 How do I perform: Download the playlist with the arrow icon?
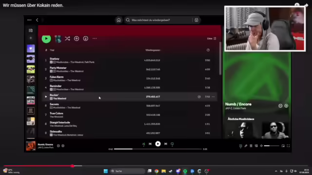click(86, 38)
